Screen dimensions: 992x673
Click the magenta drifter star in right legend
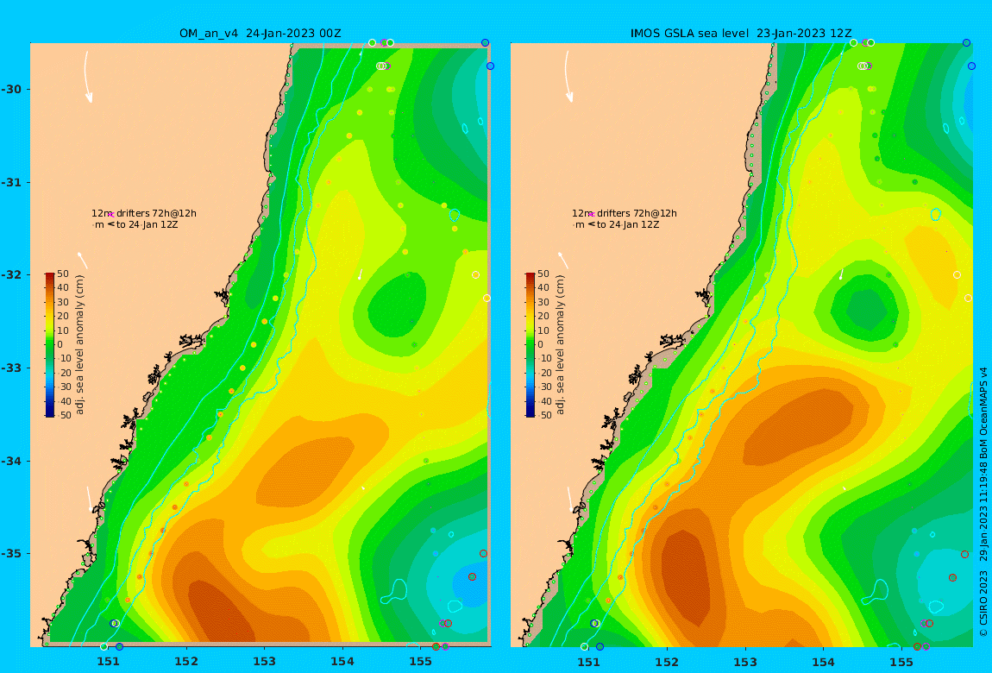point(592,215)
